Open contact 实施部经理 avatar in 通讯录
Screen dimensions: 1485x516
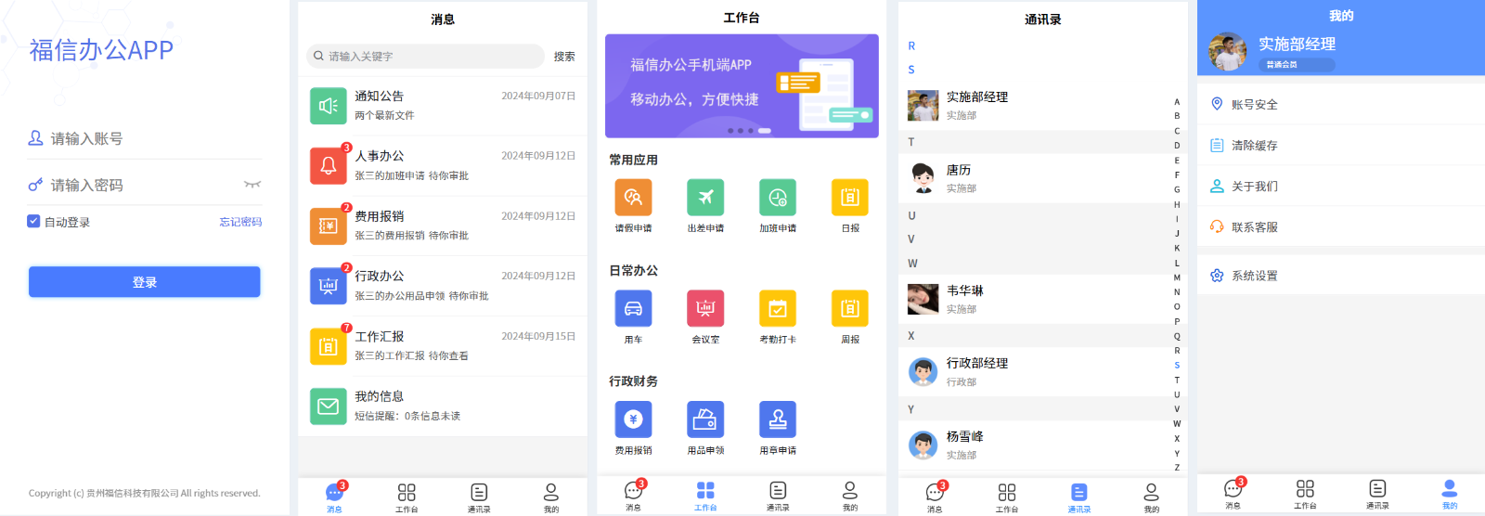[923, 106]
